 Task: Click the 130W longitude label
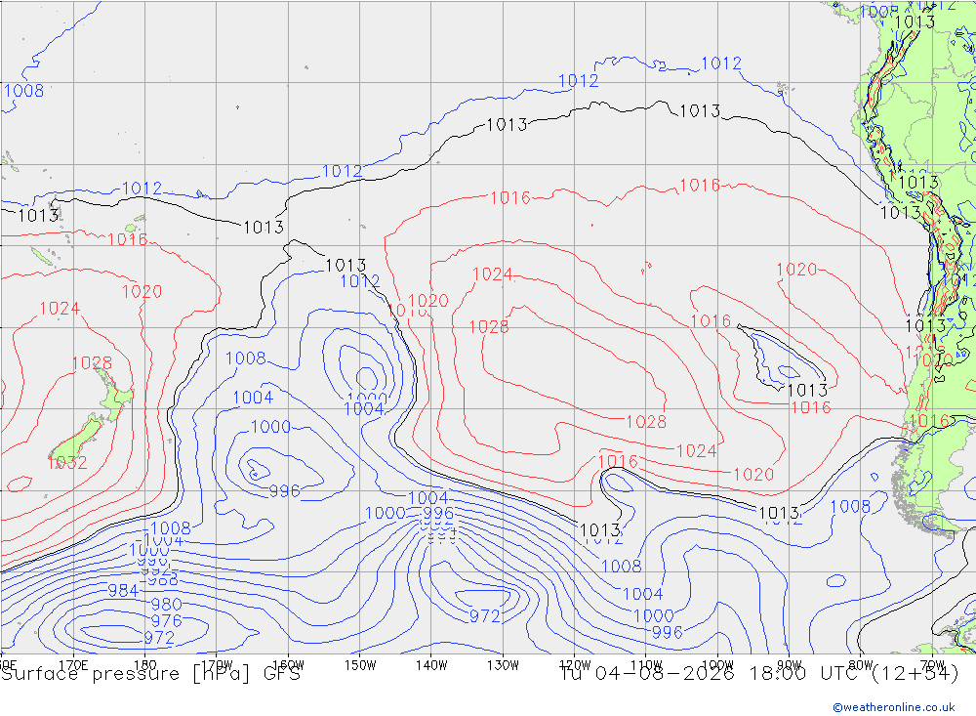503,665
